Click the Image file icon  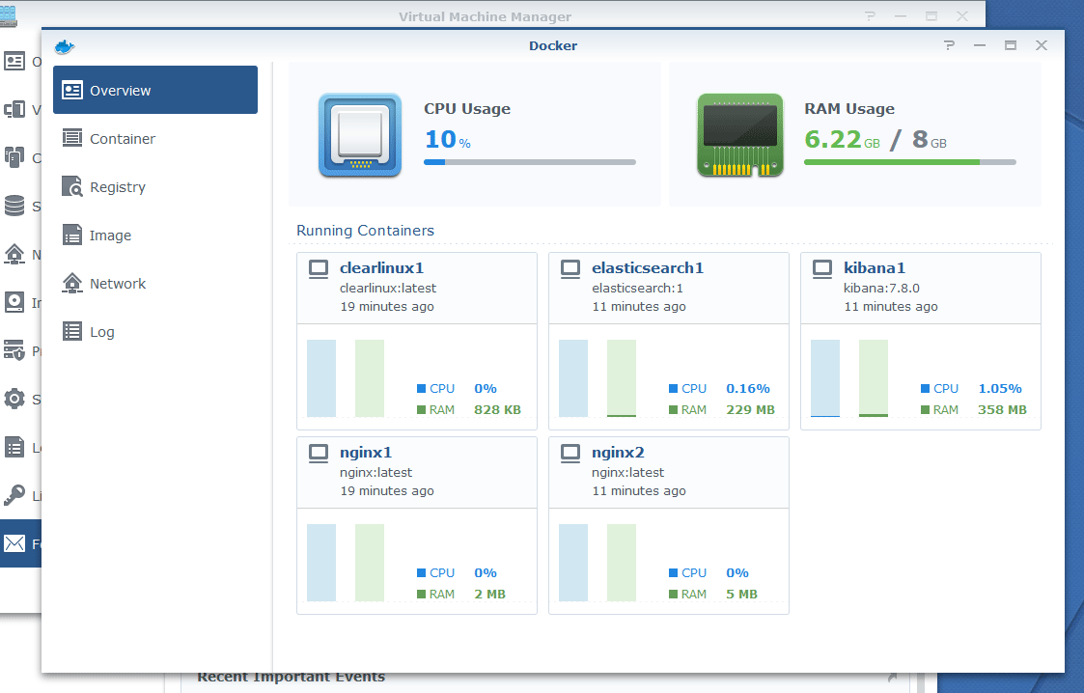[71, 235]
